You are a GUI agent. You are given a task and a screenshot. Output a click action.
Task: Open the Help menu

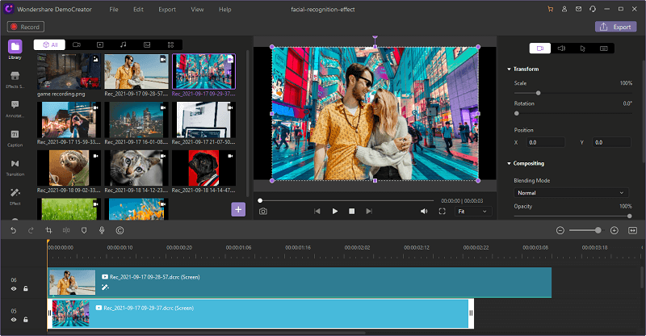tap(225, 10)
